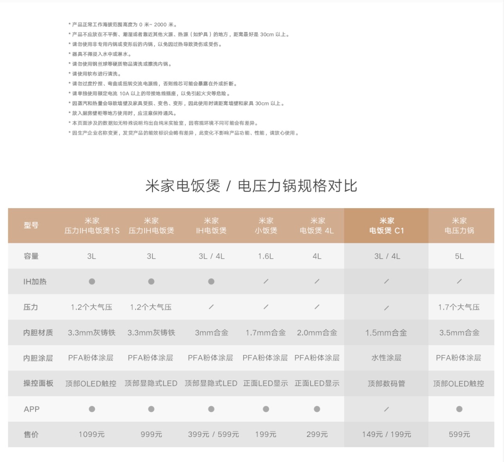Select 顶部OLED触控 in the 电压力锅 column
Viewport: 504px width, 462px height.
click(x=459, y=384)
